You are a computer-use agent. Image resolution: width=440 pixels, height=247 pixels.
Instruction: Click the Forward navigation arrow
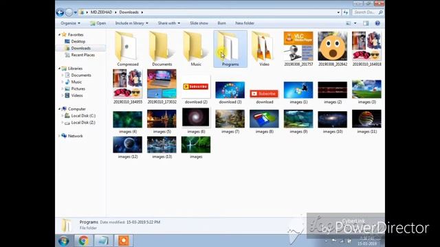[69, 12]
